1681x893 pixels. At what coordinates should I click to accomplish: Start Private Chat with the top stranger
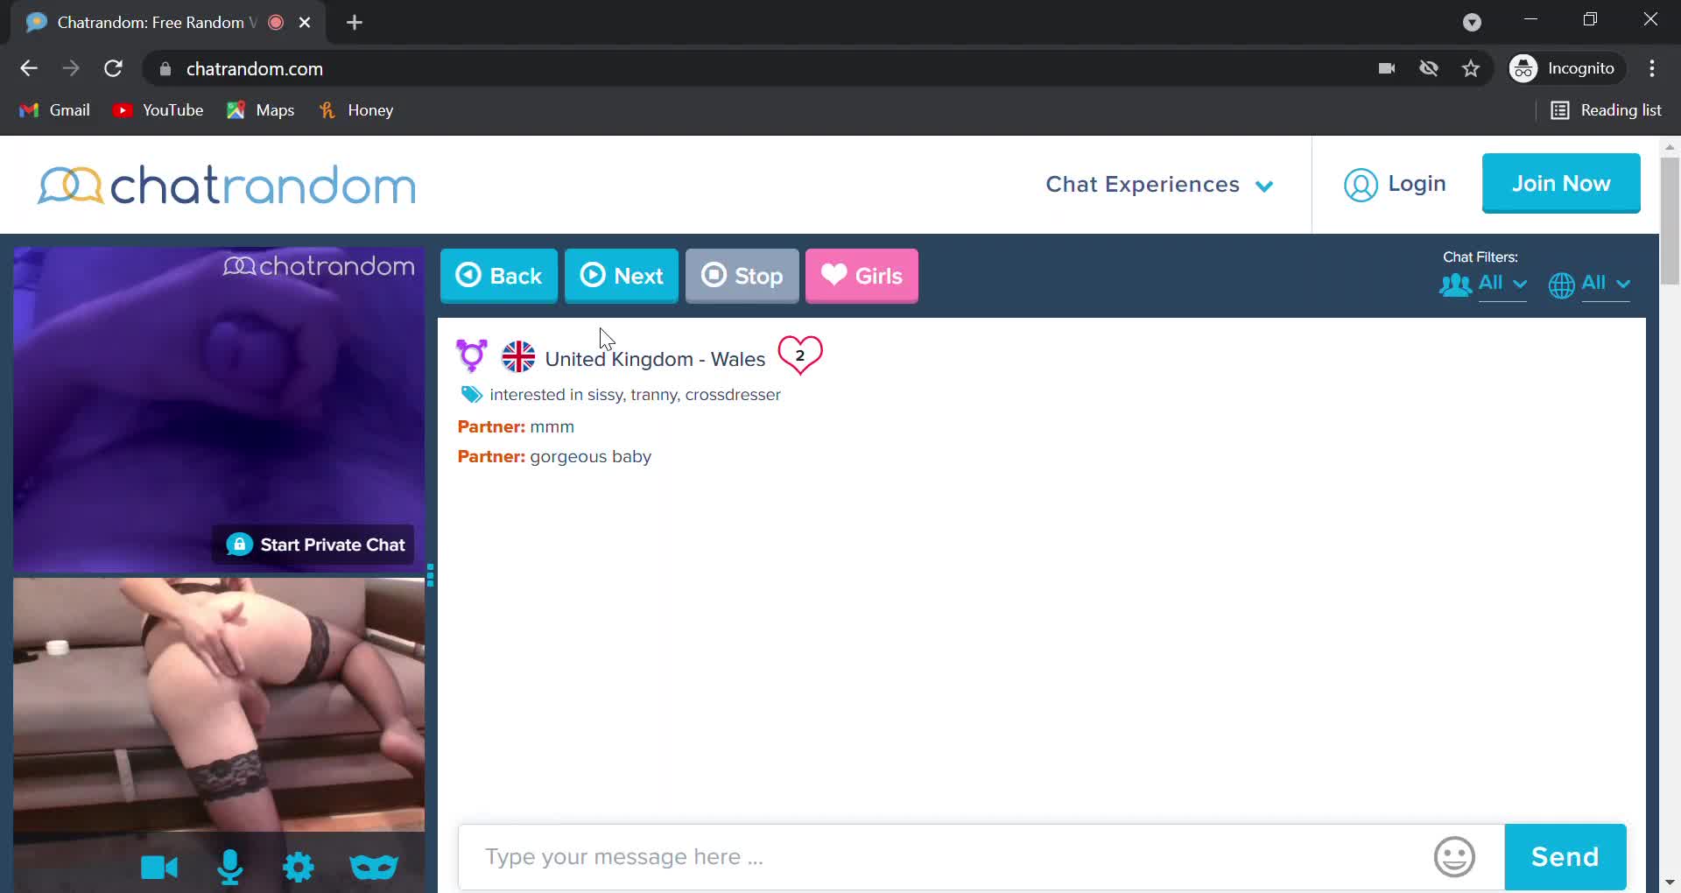tap(314, 544)
